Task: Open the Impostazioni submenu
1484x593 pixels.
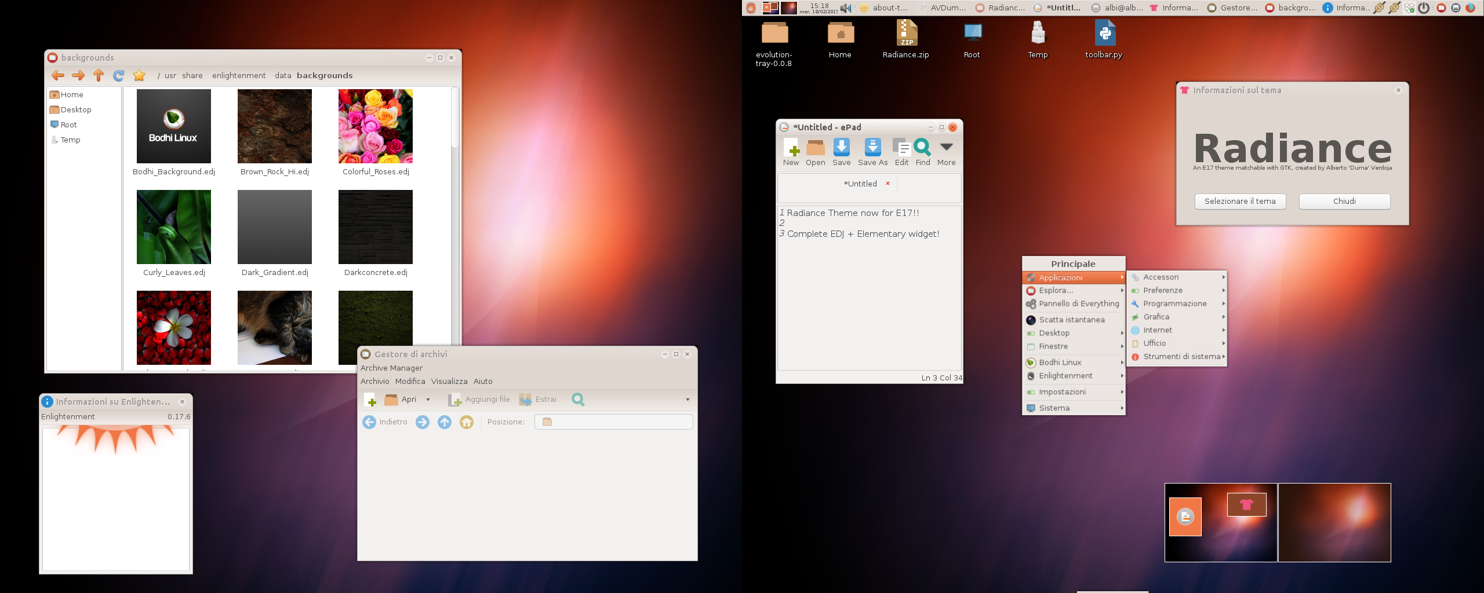Action: pyautogui.click(x=1074, y=392)
